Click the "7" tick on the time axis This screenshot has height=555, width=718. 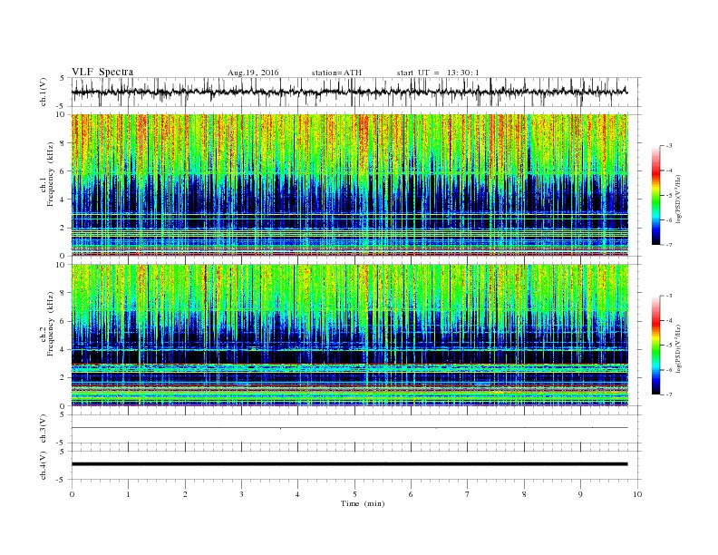pos(468,494)
